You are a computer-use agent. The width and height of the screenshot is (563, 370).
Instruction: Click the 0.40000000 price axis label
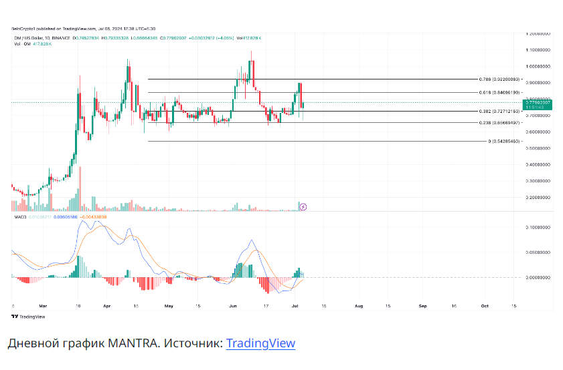pos(538,164)
